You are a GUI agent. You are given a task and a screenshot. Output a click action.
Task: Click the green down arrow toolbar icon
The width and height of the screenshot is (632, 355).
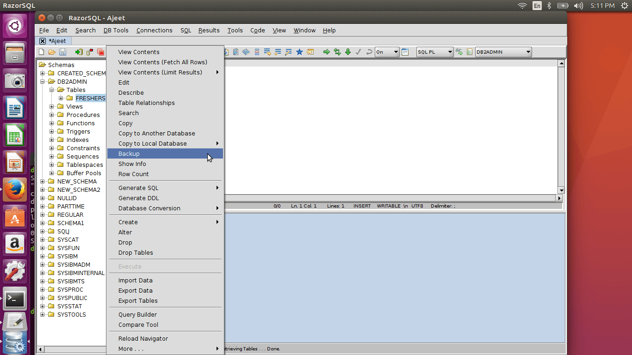click(348, 52)
